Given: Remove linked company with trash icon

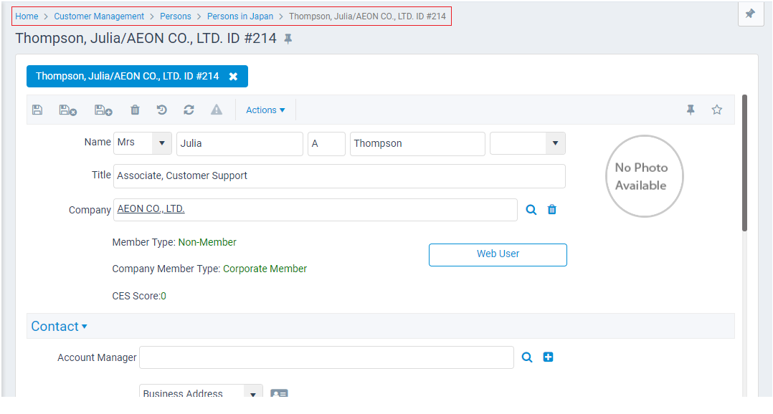Looking at the screenshot, I should tap(552, 210).
